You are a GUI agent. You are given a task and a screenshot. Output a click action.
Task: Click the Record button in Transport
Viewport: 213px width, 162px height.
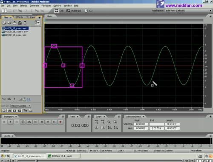point(60,122)
